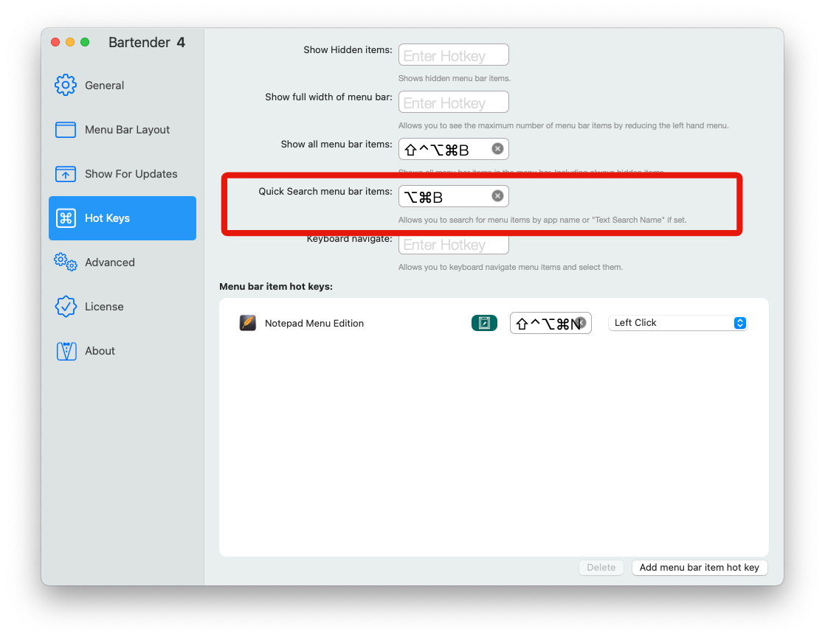The height and width of the screenshot is (640, 825).
Task: Click the green menu bar item icon
Action: pyautogui.click(x=484, y=323)
